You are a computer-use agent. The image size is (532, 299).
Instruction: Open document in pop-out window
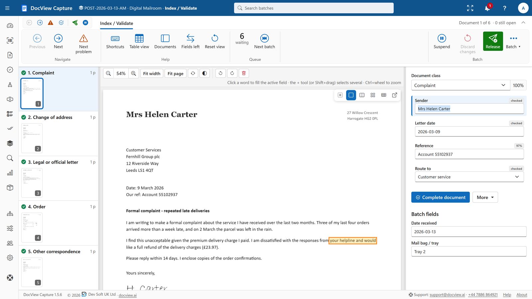[395, 95]
